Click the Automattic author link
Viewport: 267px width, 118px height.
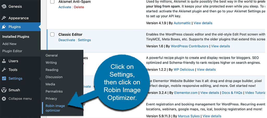tap(182, 23)
